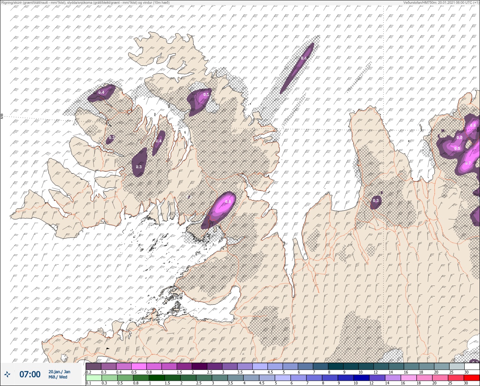
Task: Select lower legend bright red swatch labeled 30
Action: [472, 377]
